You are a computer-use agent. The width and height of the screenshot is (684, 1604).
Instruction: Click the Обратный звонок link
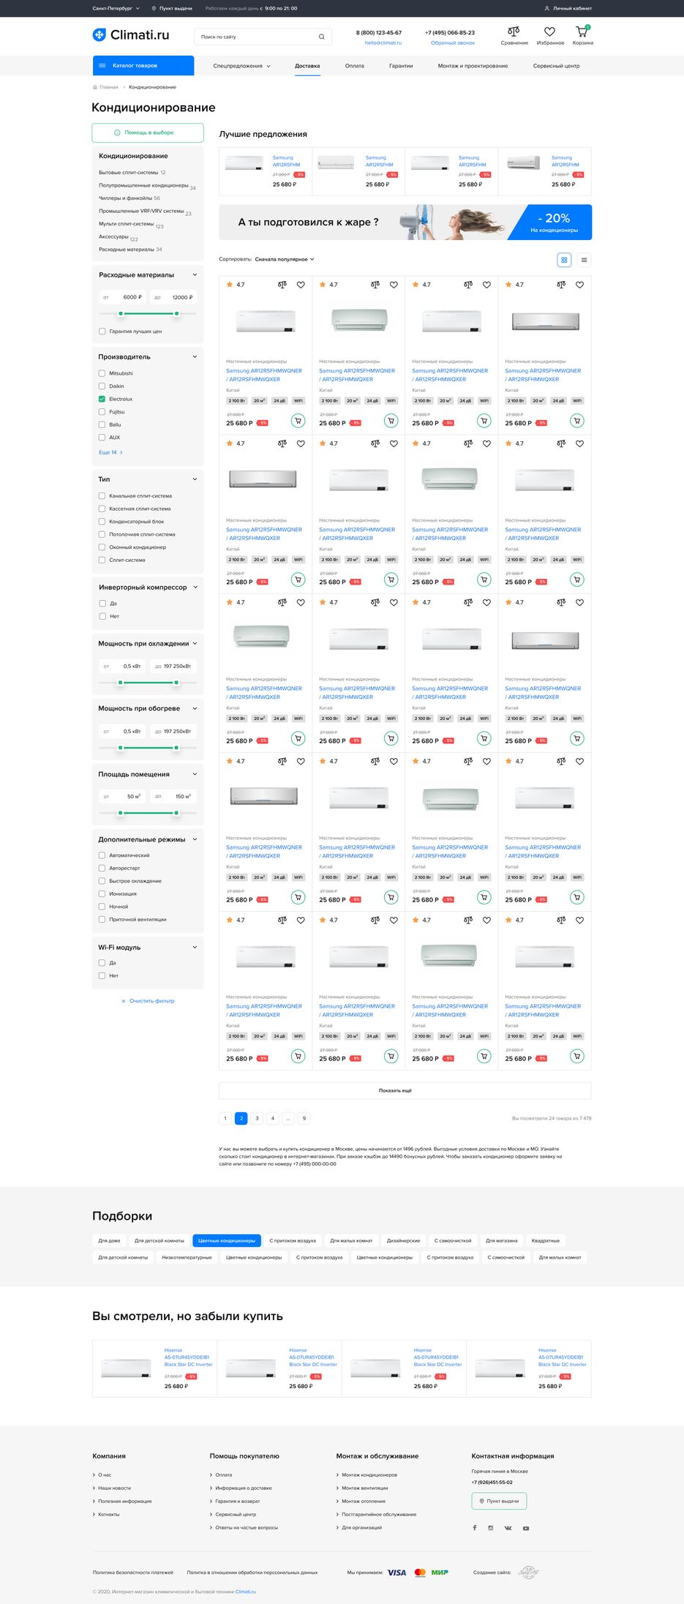453,42
